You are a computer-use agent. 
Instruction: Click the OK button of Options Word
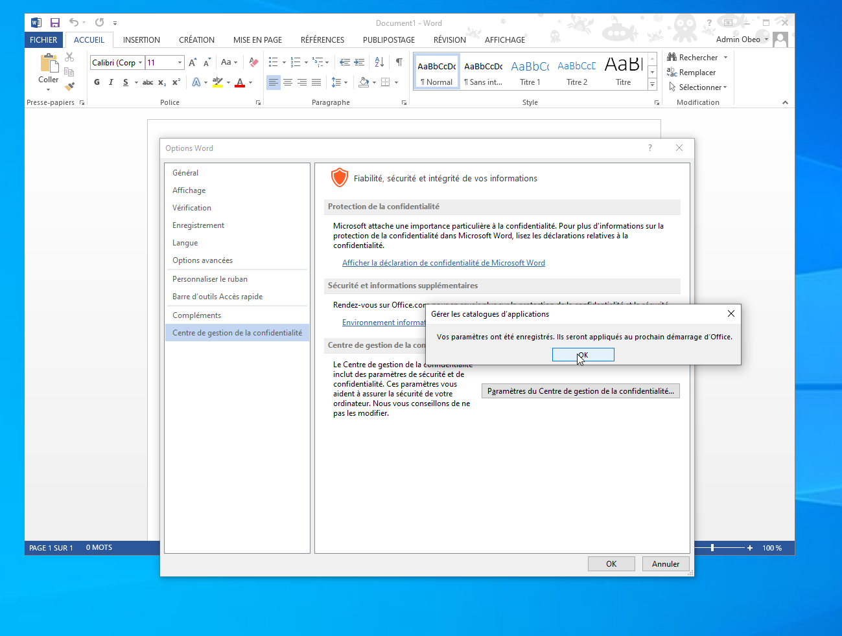(611, 564)
